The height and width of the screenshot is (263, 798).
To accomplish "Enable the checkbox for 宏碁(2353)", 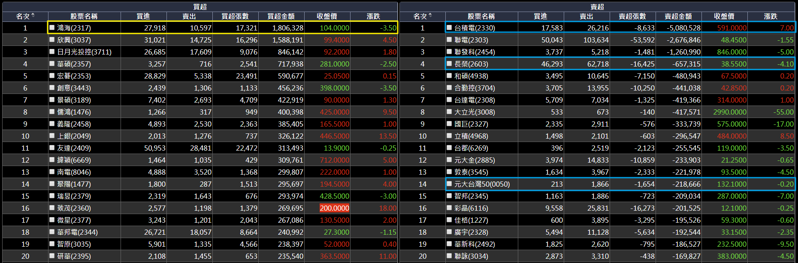I will click(x=52, y=76).
